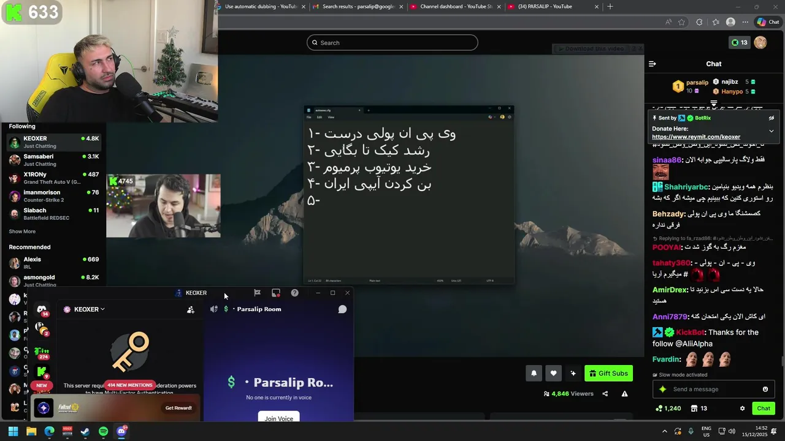Open imanmorison channel in sidebar
This screenshot has height=441, width=785.
point(54,196)
